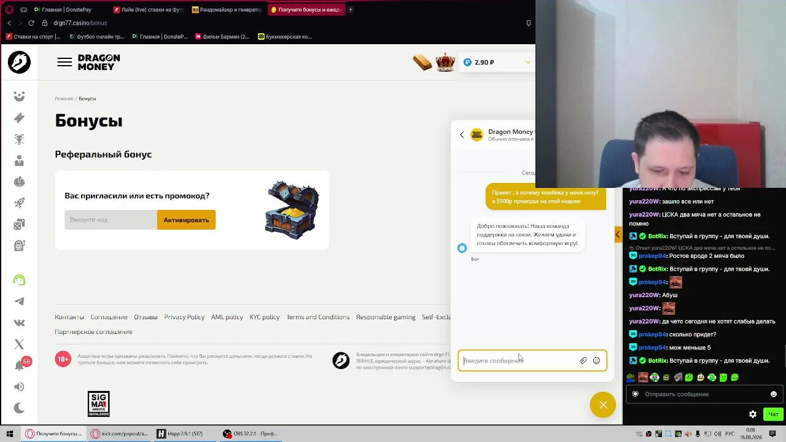This screenshot has width=786, height=442.
Task: Open Windows notification center icon
Action: (x=774, y=434)
